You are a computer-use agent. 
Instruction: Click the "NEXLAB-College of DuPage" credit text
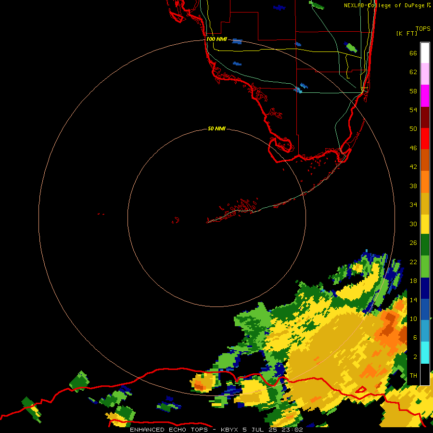pos(384,5)
